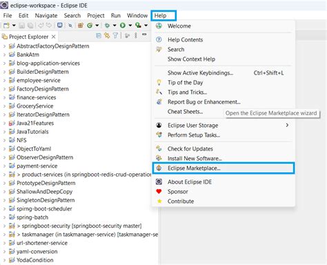The image size is (327, 265).
Task: Select the ObjectToYaml project
Action: coord(34,149)
